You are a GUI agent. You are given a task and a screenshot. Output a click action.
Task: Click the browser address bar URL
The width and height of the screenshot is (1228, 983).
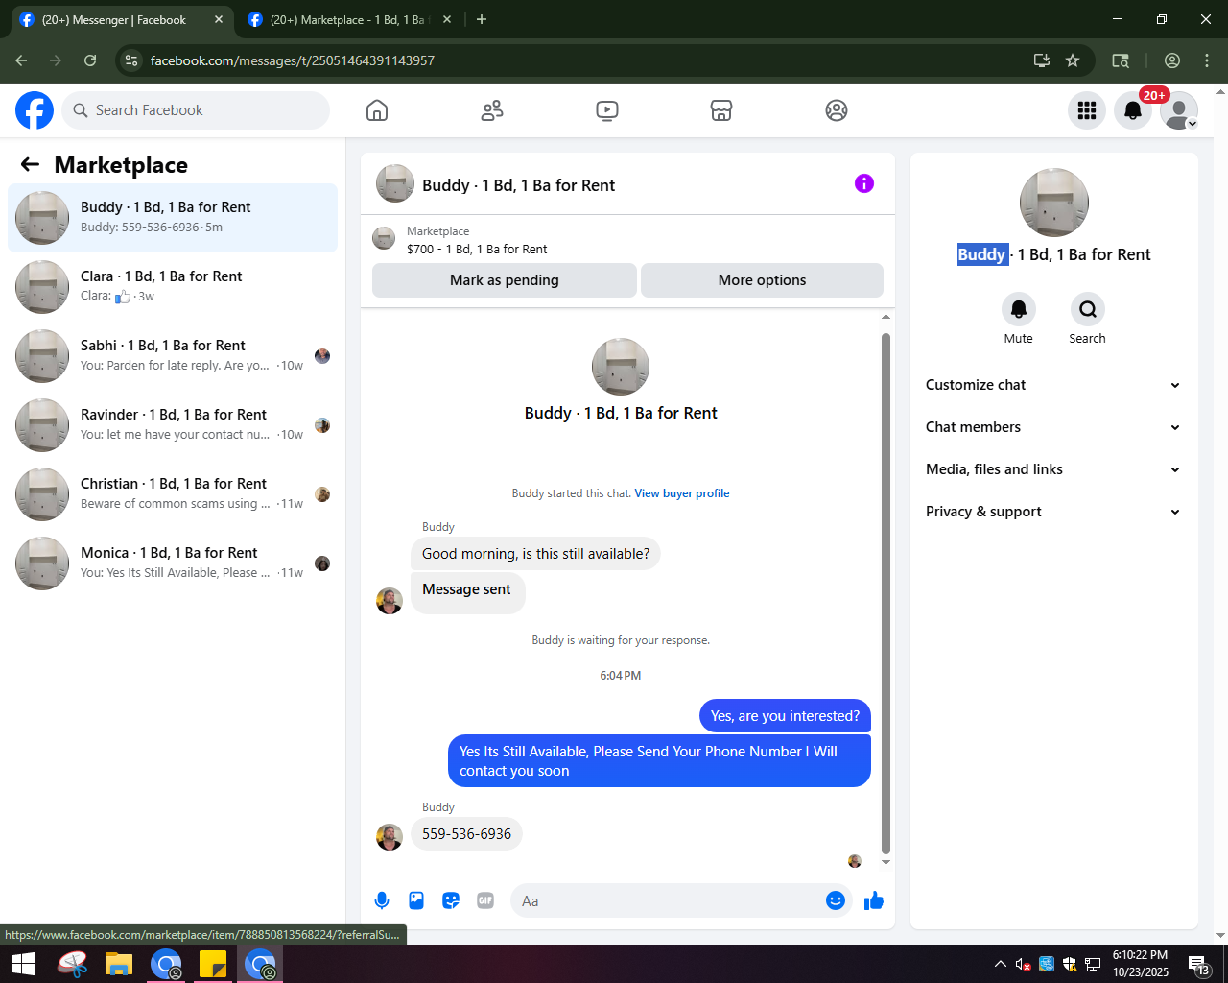[x=293, y=60]
